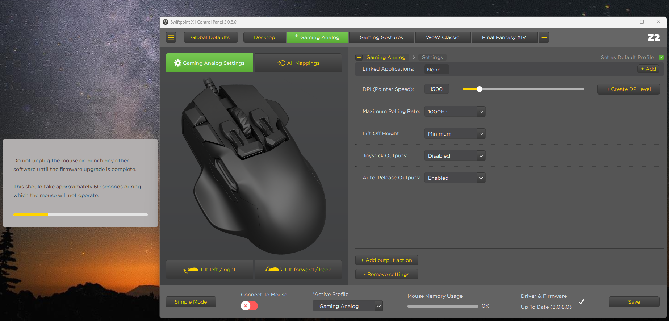Click Create DPI level
Viewport: 669px width, 321px height.
coord(628,89)
